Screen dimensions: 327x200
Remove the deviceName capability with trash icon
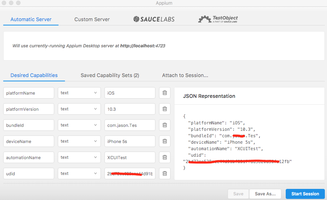click(165, 141)
